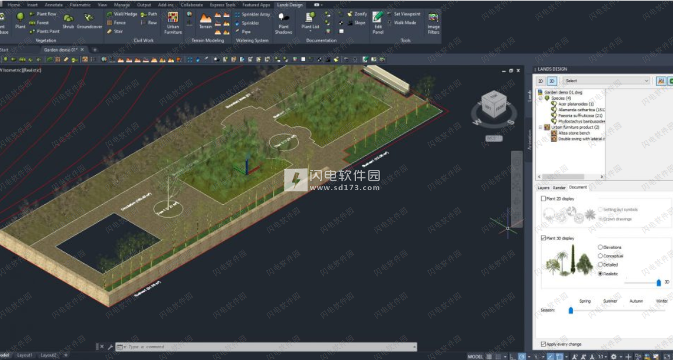Toggle Plant Shadows
This screenshot has width=673, height=360.
click(x=284, y=23)
